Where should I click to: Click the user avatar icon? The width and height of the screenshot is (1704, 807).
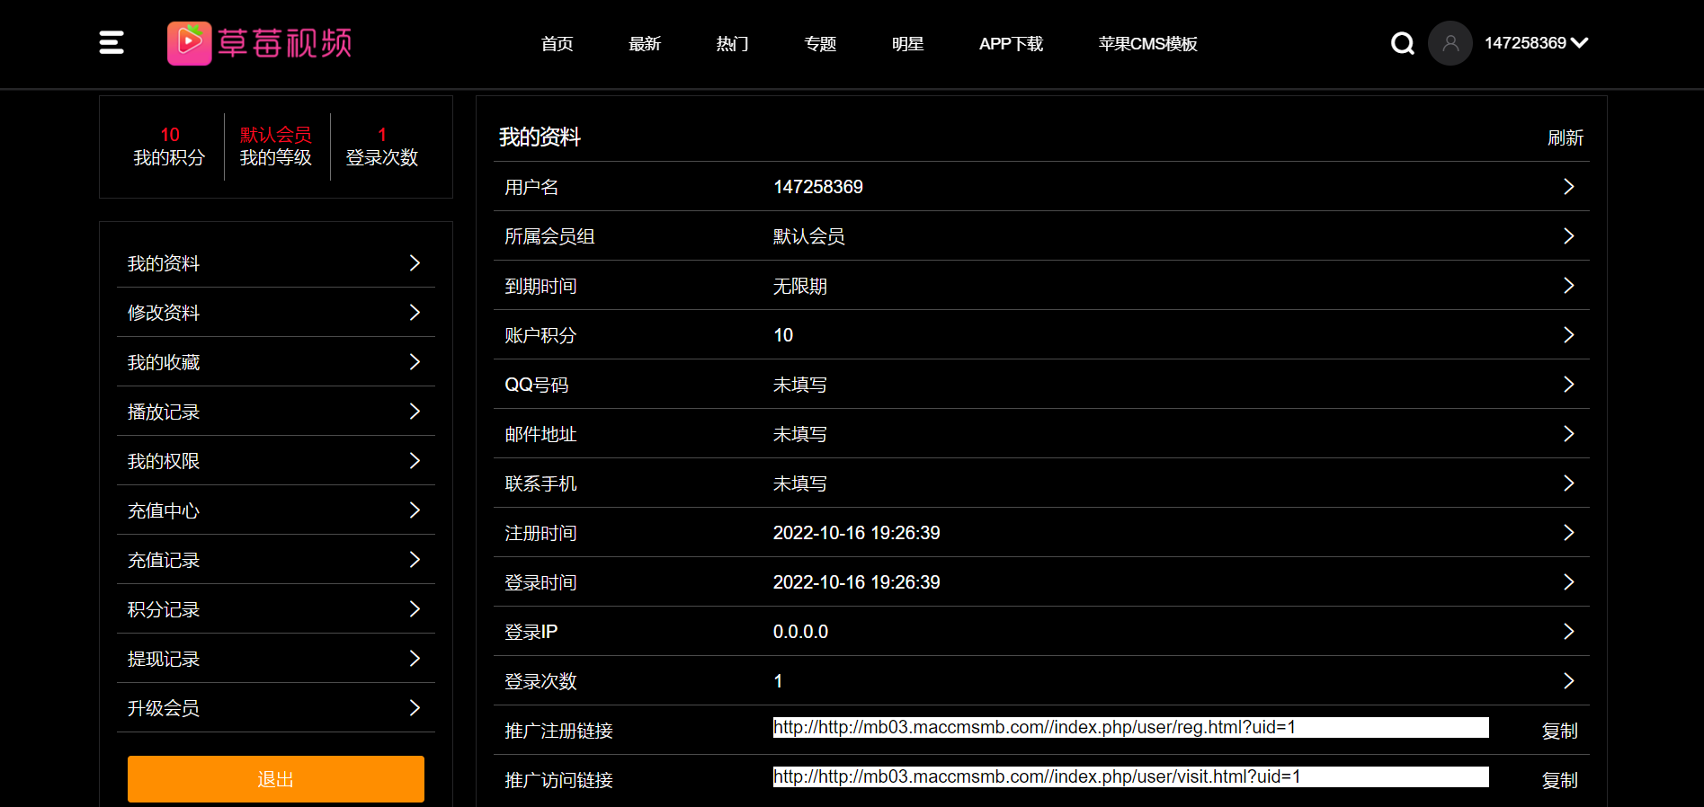[x=1450, y=43]
